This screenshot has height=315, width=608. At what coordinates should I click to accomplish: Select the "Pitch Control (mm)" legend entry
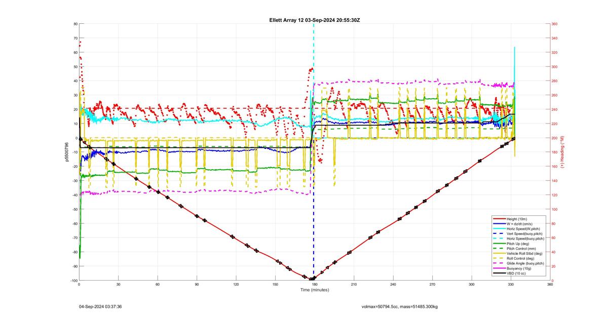click(522, 249)
